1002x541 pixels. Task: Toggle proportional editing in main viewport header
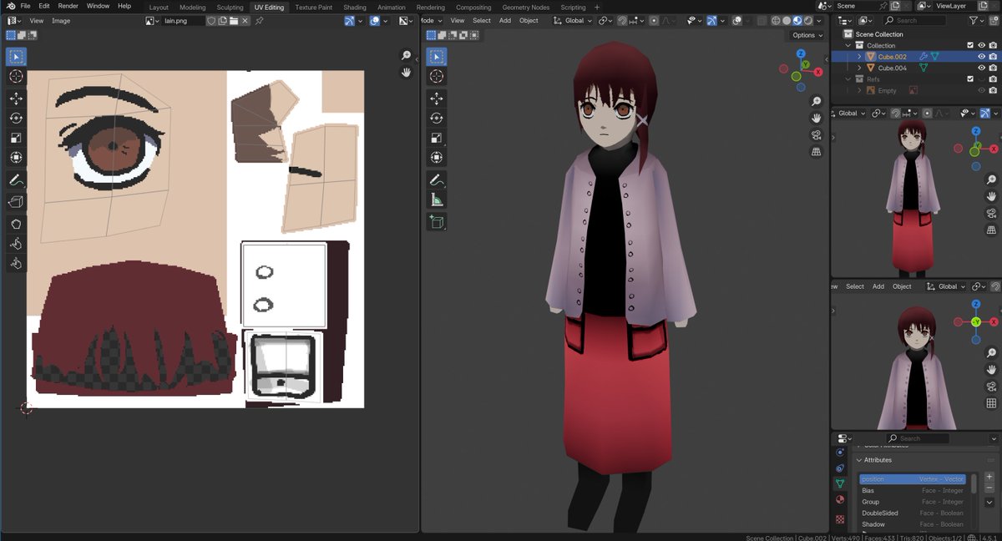[x=654, y=20]
